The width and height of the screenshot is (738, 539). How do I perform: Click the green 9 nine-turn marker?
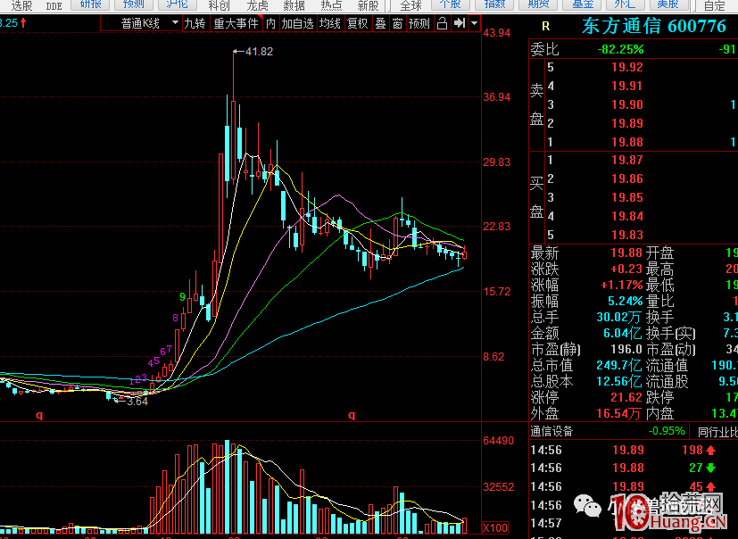(x=182, y=297)
